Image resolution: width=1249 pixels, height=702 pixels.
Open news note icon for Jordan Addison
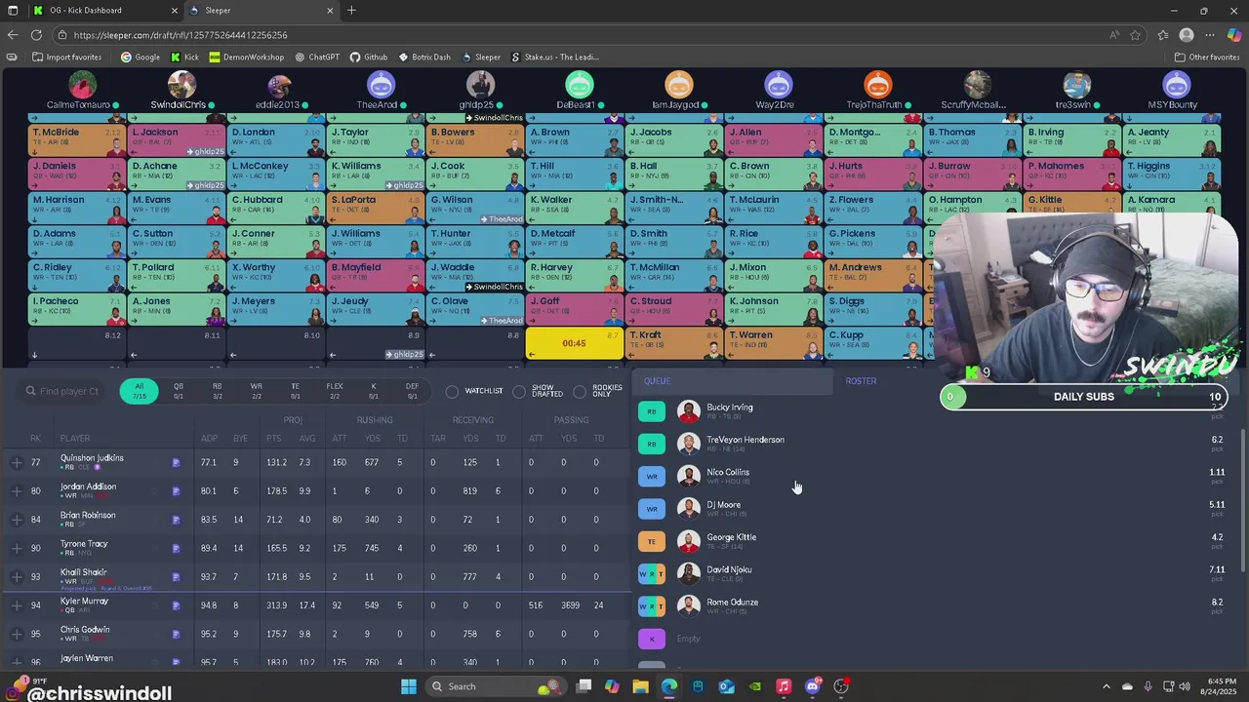tap(177, 491)
